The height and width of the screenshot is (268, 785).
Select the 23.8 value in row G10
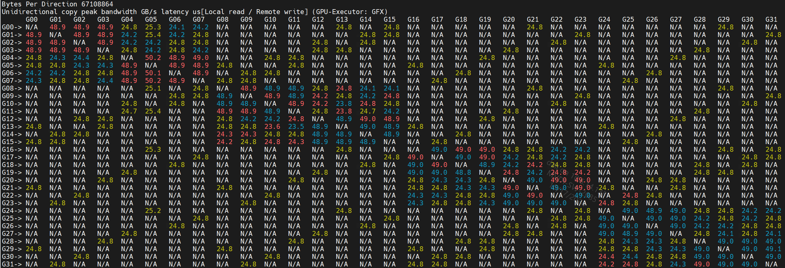(344, 103)
